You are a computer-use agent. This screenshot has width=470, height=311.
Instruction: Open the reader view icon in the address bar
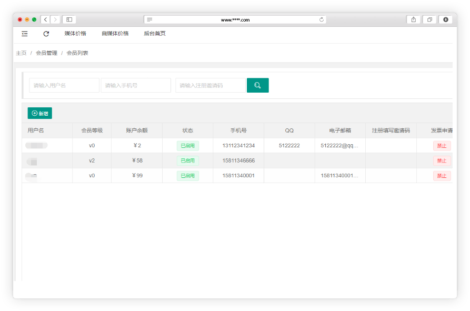[149, 19]
